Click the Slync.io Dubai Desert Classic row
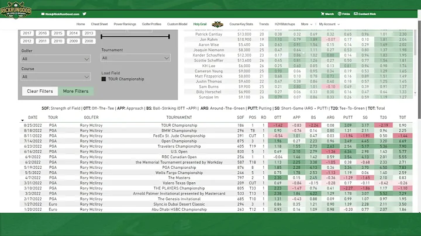The width and height of the screenshot is (421, 236). pyautogui.click(x=216, y=204)
